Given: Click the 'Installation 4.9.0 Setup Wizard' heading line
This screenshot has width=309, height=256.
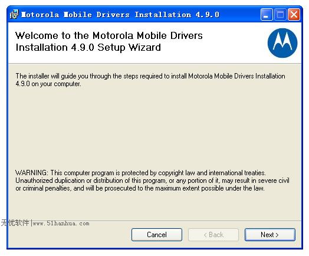Looking at the screenshot, I should (88, 48).
